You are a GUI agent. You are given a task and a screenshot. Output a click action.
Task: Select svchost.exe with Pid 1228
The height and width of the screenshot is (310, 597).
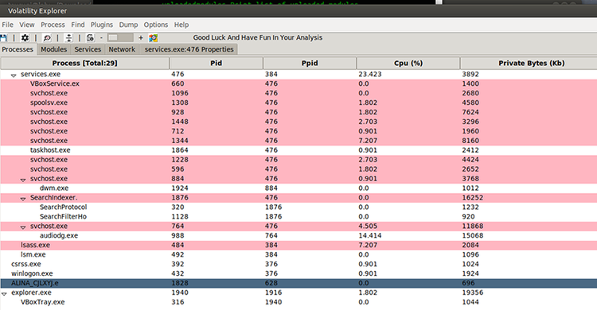(x=298, y=160)
